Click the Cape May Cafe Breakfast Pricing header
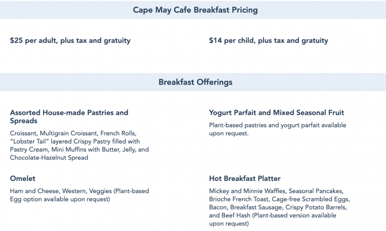 [195, 10]
